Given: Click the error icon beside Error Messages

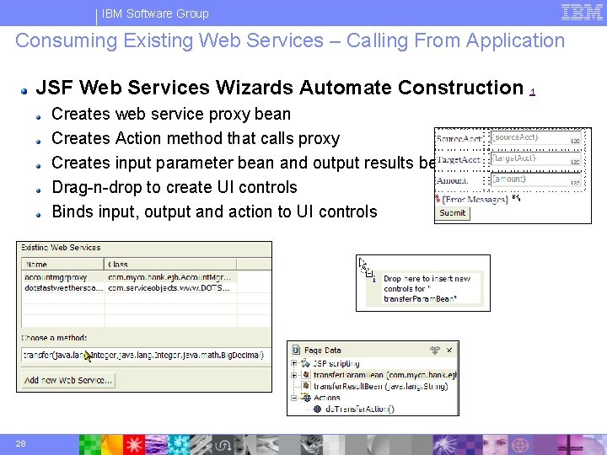Looking at the screenshot, I should (x=438, y=199).
